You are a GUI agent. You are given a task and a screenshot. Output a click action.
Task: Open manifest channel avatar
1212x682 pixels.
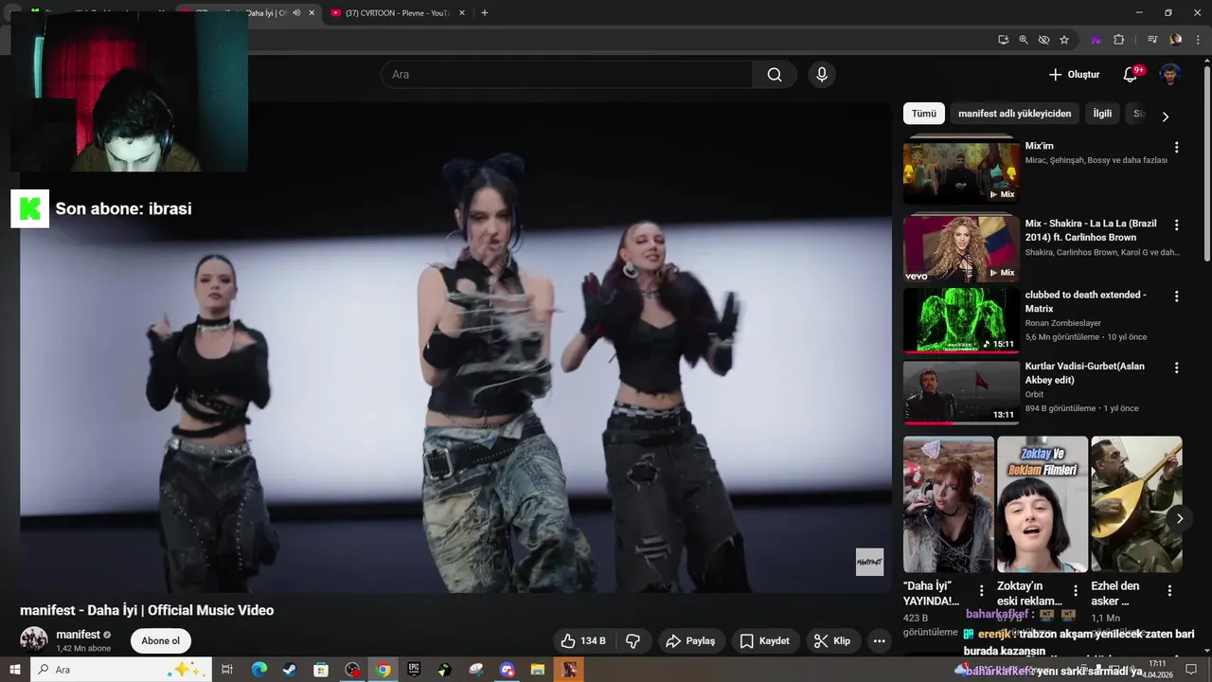pyautogui.click(x=34, y=640)
